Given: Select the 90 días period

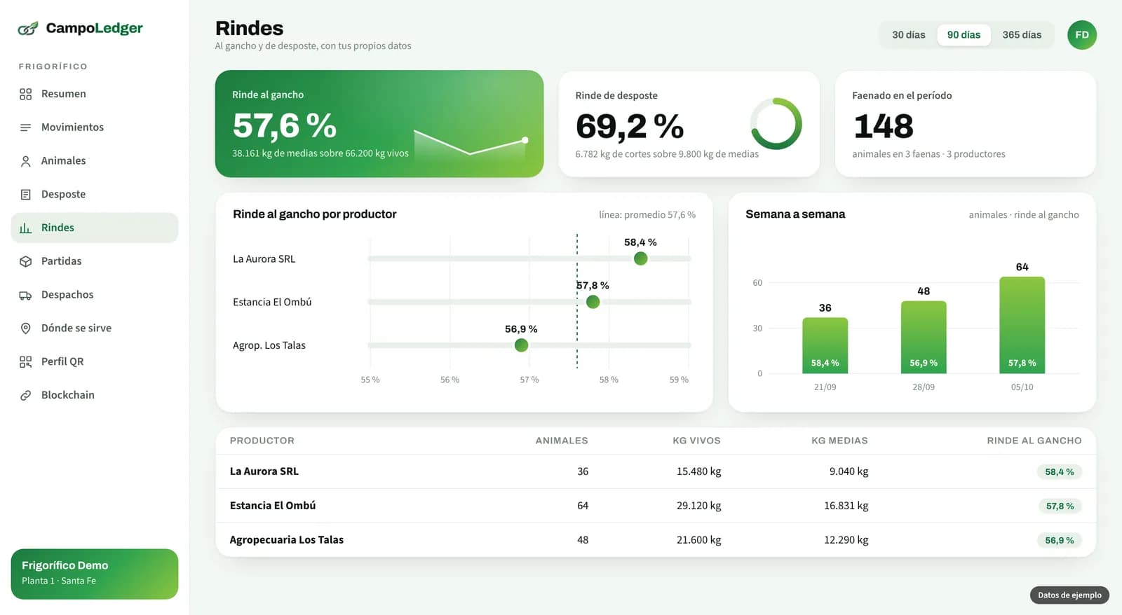Looking at the screenshot, I should coord(964,35).
